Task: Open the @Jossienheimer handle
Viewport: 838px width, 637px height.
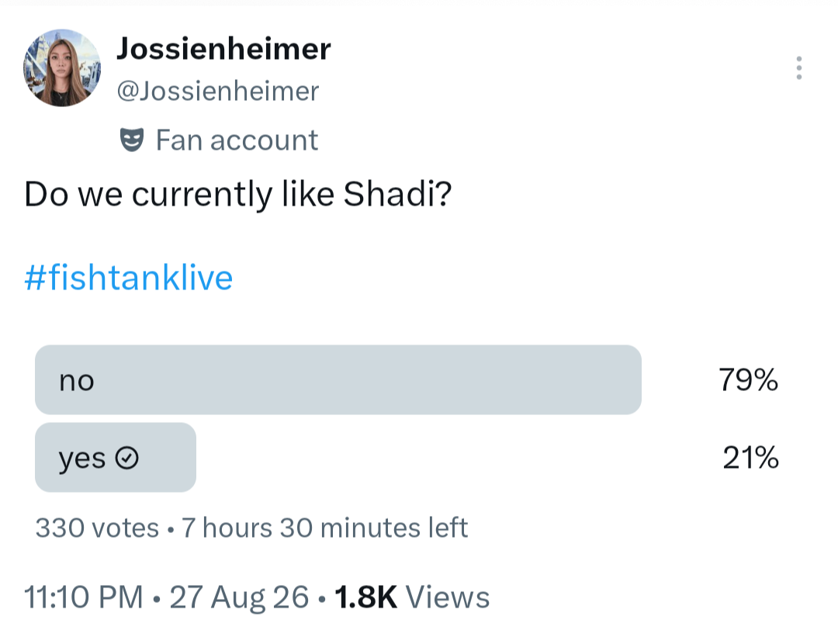Action: click(217, 91)
